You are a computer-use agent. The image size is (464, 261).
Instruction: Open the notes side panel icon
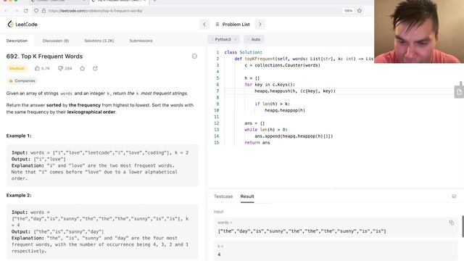[x=459, y=92]
